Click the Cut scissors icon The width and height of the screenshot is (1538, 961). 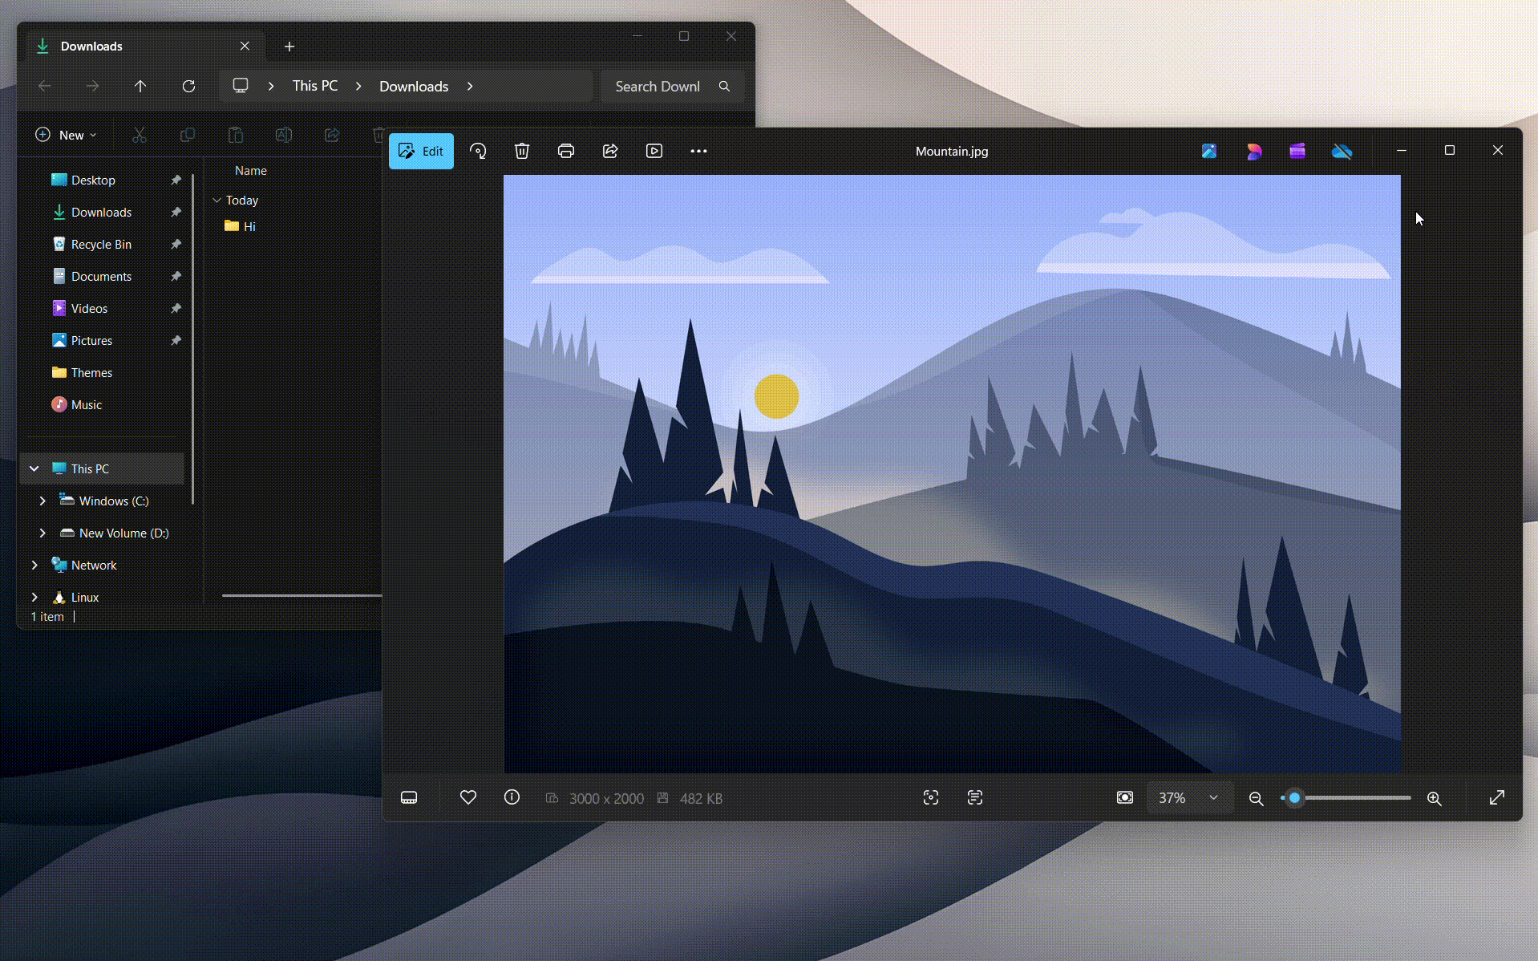click(140, 135)
